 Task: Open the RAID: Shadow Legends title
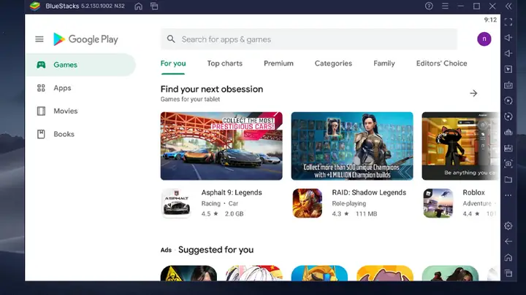[369, 192]
